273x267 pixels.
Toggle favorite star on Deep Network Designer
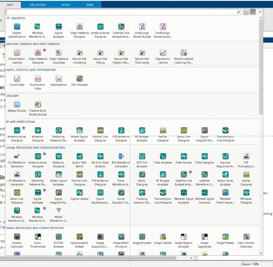44,50
